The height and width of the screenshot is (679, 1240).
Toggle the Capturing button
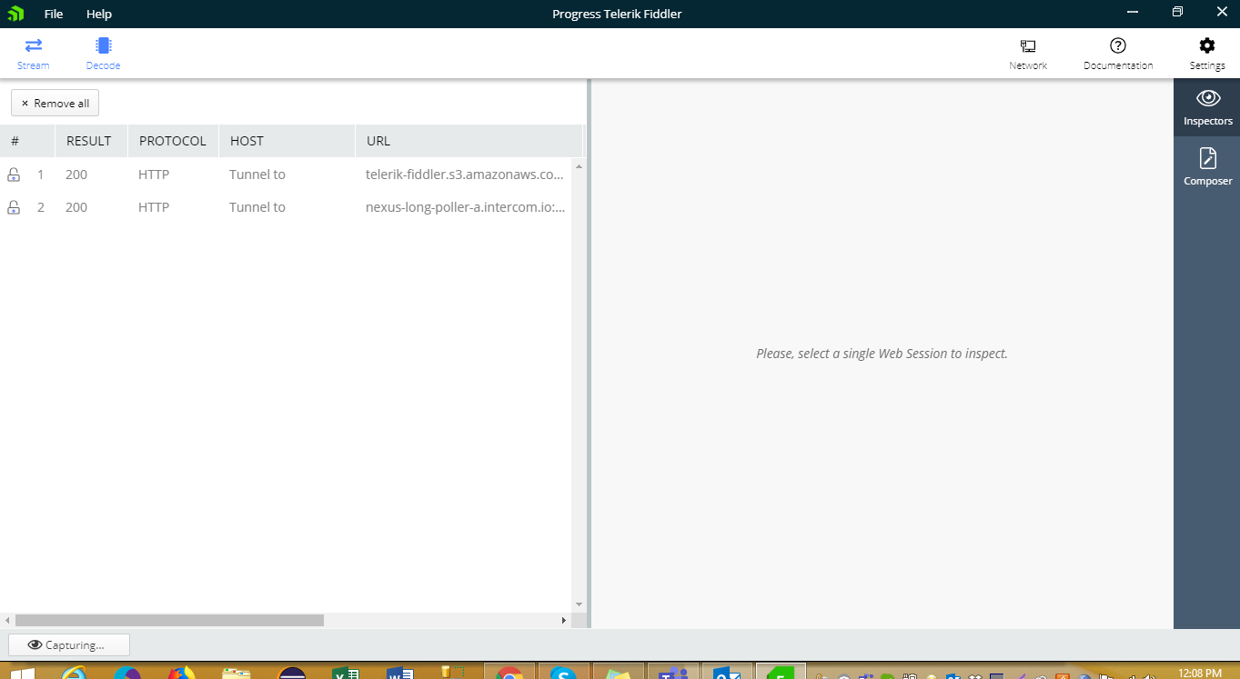pos(68,644)
